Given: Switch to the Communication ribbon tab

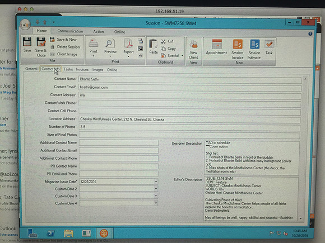Looking at the screenshot, I should [70, 31].
